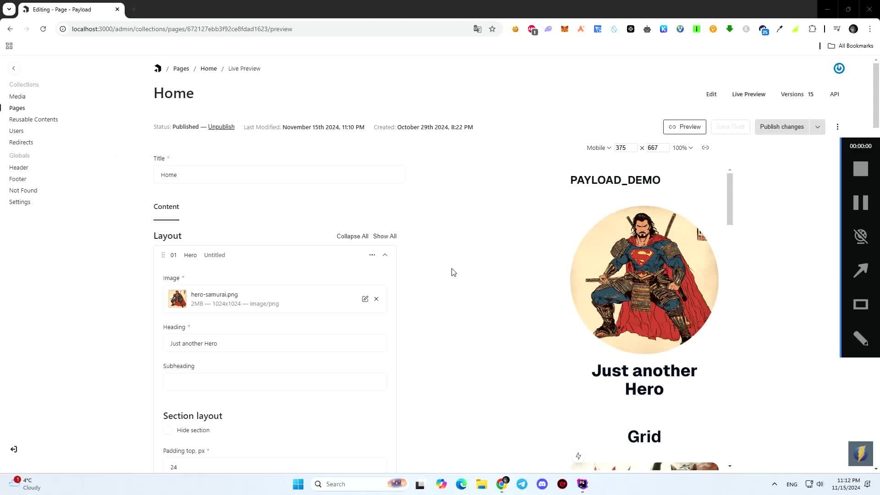This screenshot has width=880, height=495.
Task: Bookmark this page with the star icon
Action: pyautogui.click(x=492, y=29)
